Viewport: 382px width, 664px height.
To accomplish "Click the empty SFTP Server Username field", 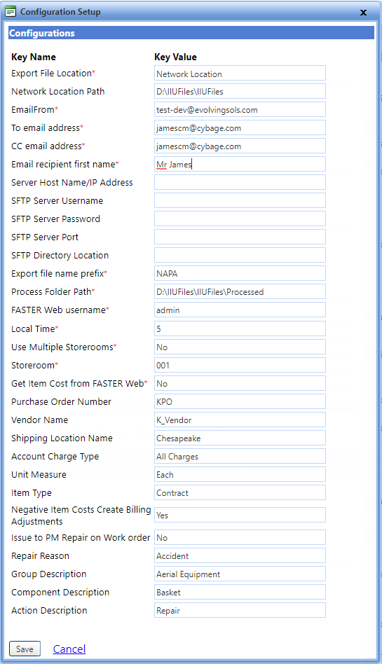I will pos(240,200).
